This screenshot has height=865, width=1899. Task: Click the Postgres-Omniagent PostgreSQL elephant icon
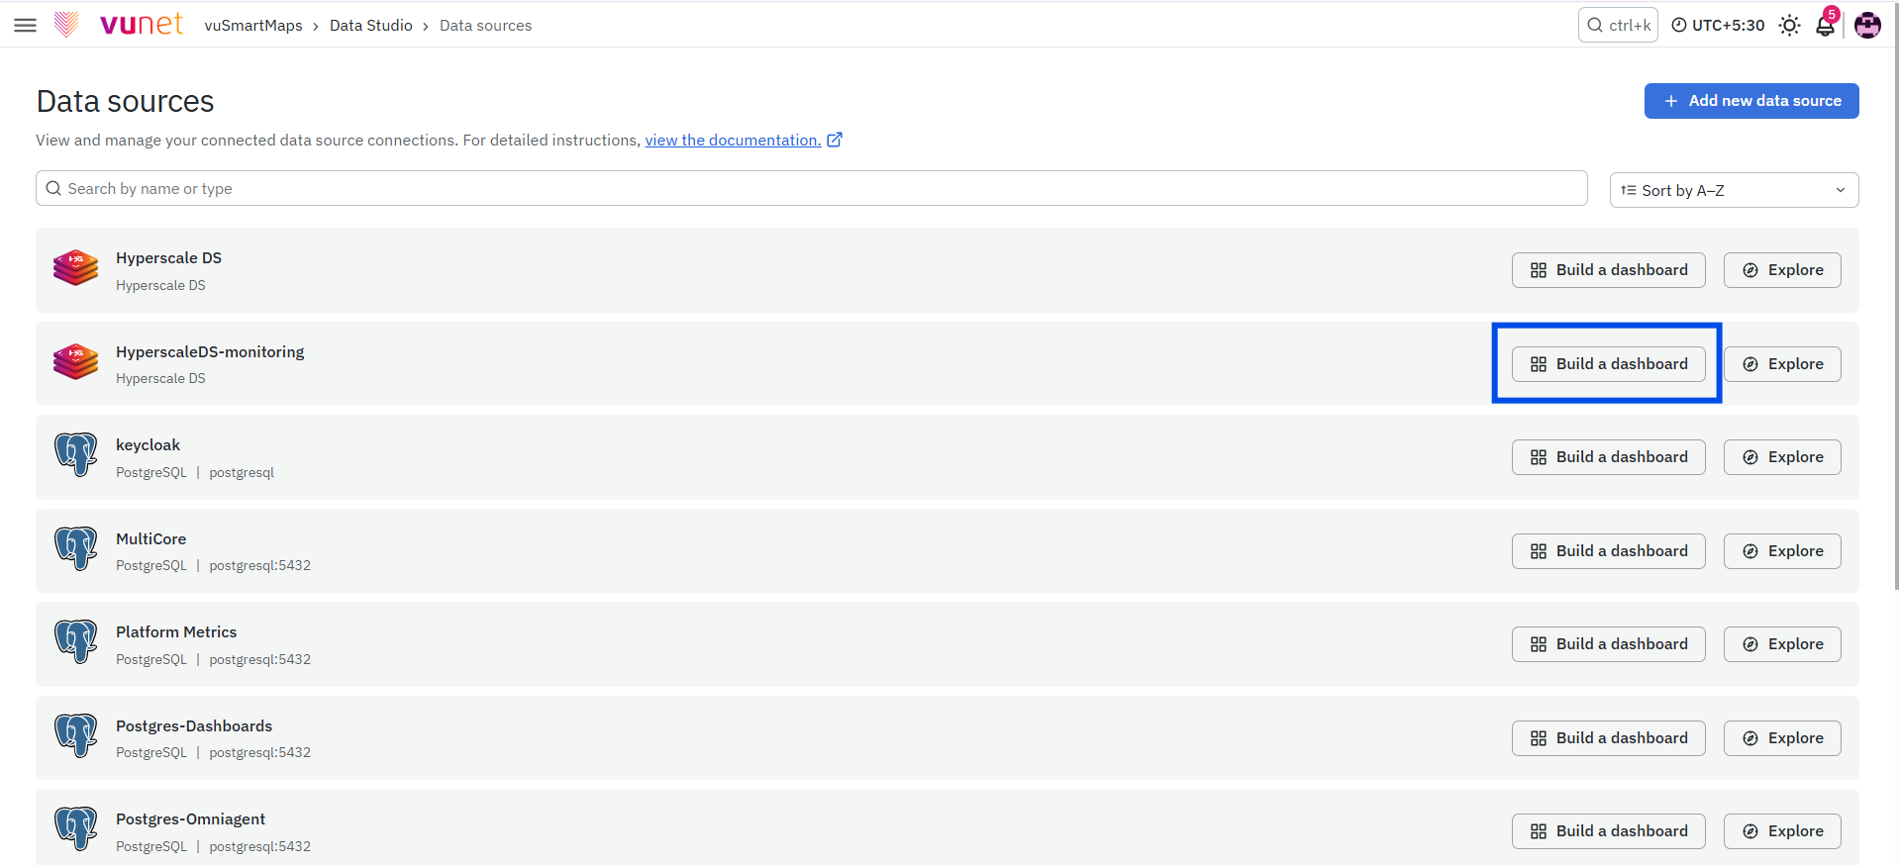point(76,829)
